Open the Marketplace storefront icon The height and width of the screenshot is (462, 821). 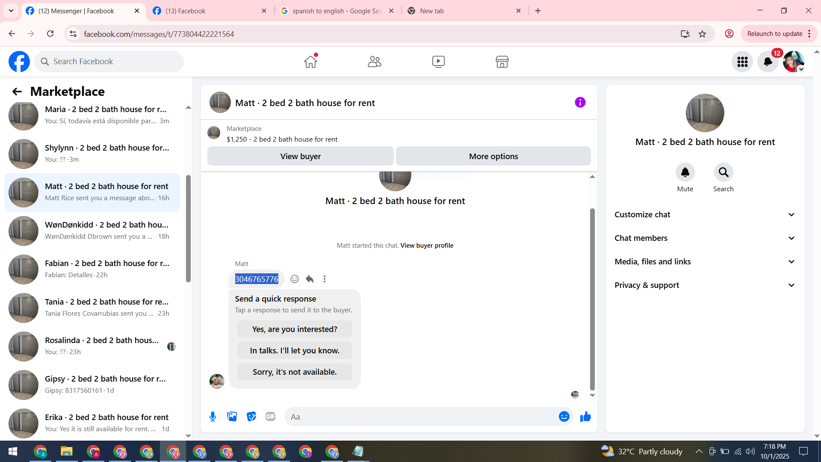tap(502, 62)
